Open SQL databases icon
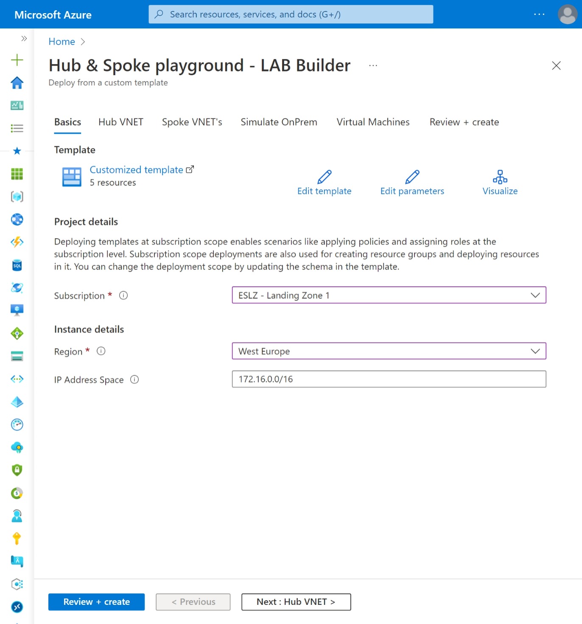Viewport: 582px width, 624px height. pos(17,265)
